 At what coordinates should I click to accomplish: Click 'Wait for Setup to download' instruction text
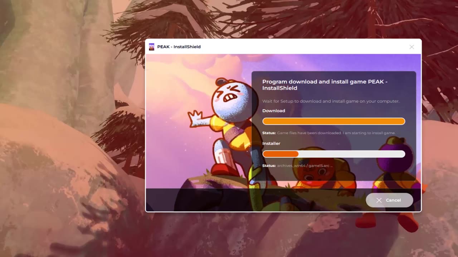pos(331,101)
